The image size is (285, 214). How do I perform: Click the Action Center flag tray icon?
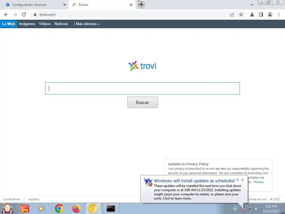point(244,209)
